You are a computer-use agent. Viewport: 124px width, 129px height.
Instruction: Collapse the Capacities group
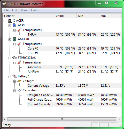tap(14, 91)
